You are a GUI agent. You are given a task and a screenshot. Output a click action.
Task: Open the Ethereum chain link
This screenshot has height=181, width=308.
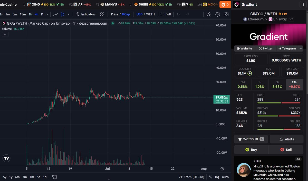[x=253, y=19]
